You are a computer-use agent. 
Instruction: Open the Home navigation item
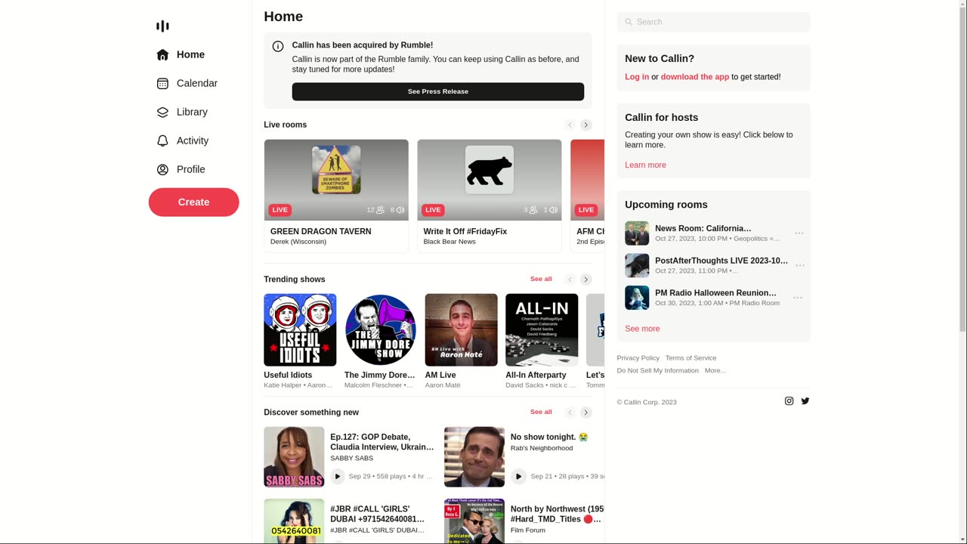click(x=181, y=54)
